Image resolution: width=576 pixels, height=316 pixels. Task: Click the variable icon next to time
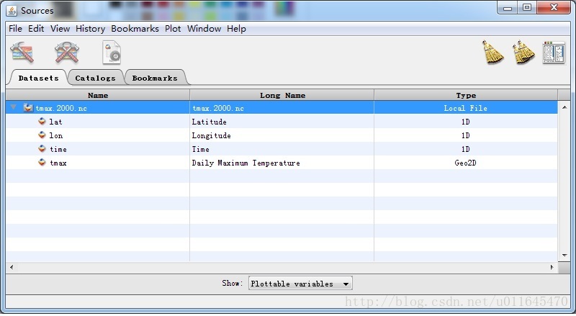(x=42, y=148)
